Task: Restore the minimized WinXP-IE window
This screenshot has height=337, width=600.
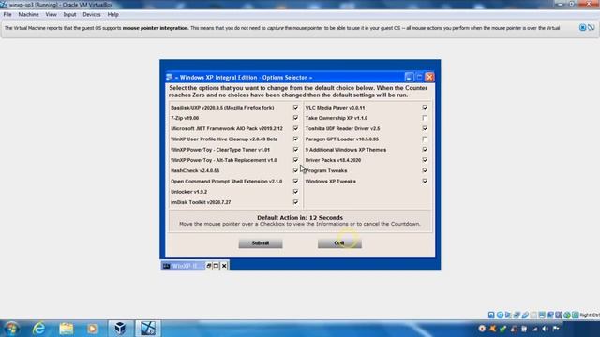Action: pos(208,266)
